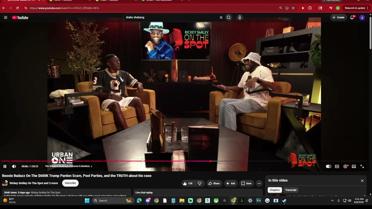Click Relaunch to update

355,8
